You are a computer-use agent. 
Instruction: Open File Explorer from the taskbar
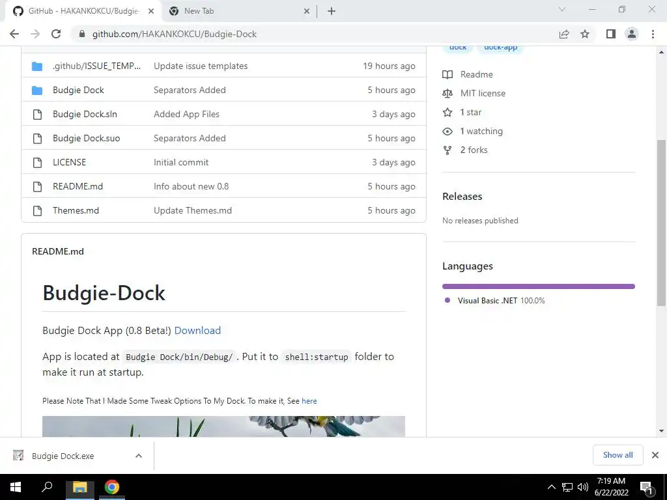(79, 487)
